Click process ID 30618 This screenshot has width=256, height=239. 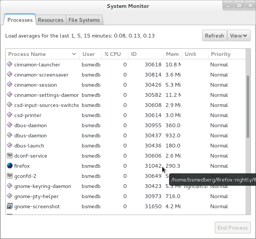click(153, 65)
